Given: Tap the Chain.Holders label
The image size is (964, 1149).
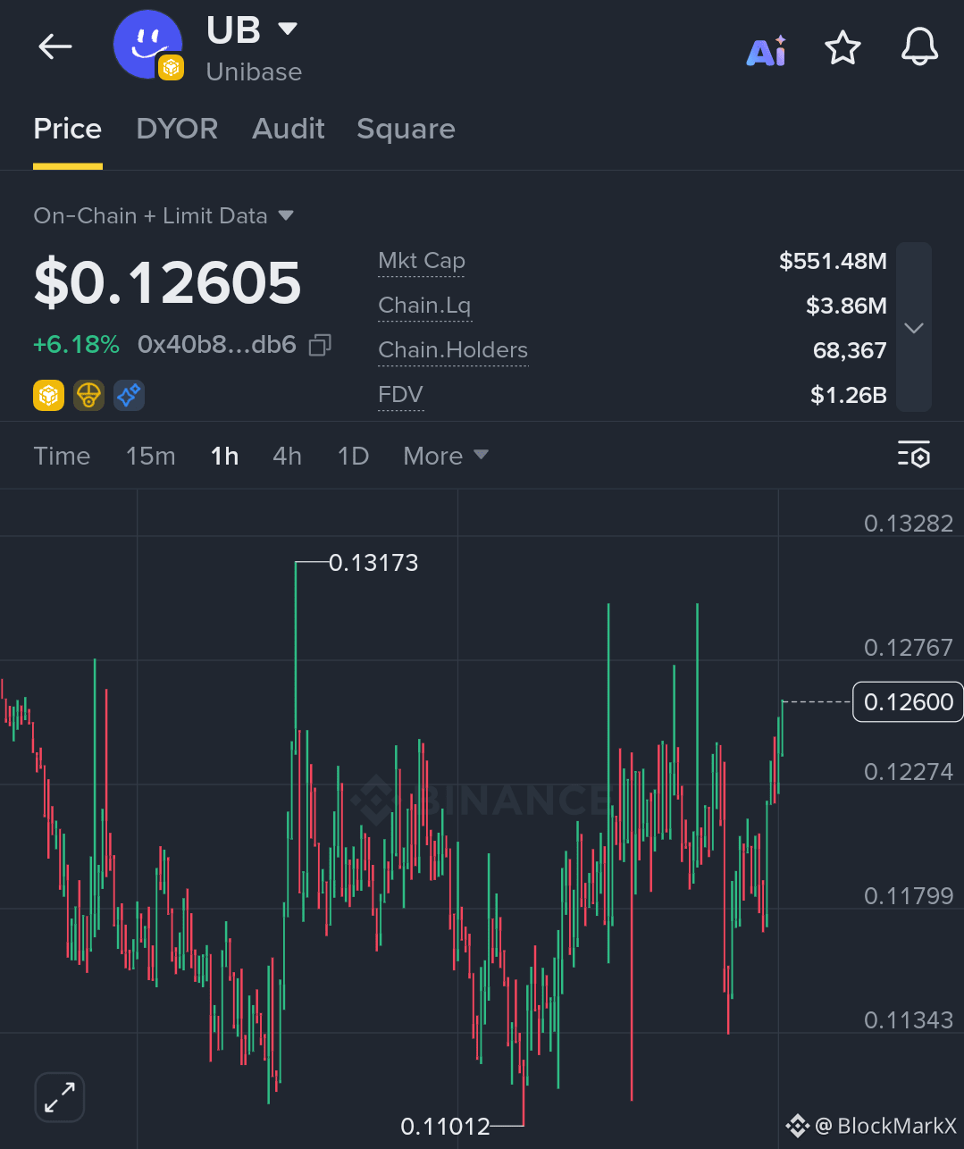Looking at the screenshot, I should (x=453, y=350).
